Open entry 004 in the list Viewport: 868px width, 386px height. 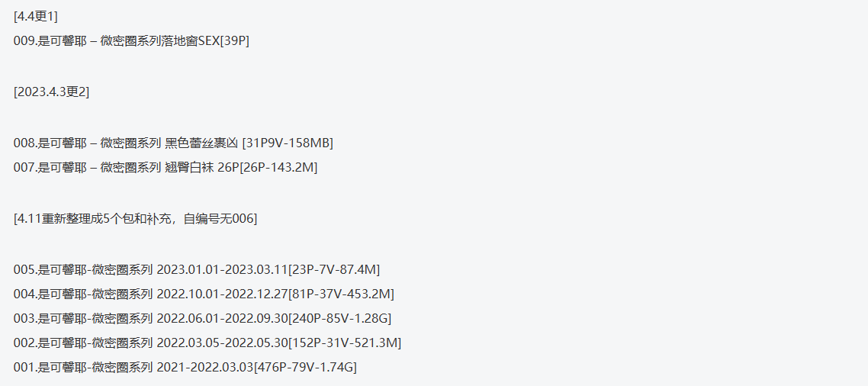coord(204,294)
